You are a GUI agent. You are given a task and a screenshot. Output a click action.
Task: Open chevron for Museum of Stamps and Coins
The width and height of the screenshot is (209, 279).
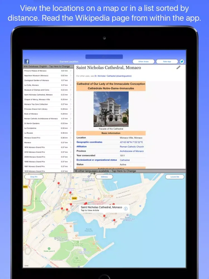pyautogui.click(x=71, y=90)
